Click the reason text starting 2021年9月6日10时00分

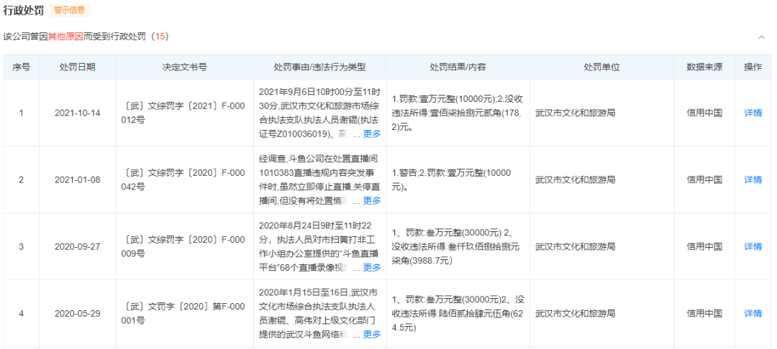pos(319,113)
